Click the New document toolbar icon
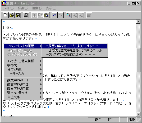This screenshot has height=123, width=142. click(x=6, y=15)
